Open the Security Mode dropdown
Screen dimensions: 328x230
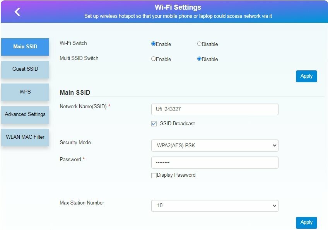[x=215, y=145]
